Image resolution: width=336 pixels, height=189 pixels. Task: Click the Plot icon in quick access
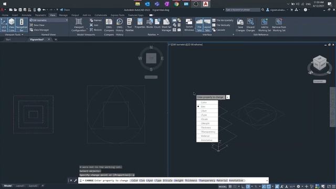(x=39, y=10)
